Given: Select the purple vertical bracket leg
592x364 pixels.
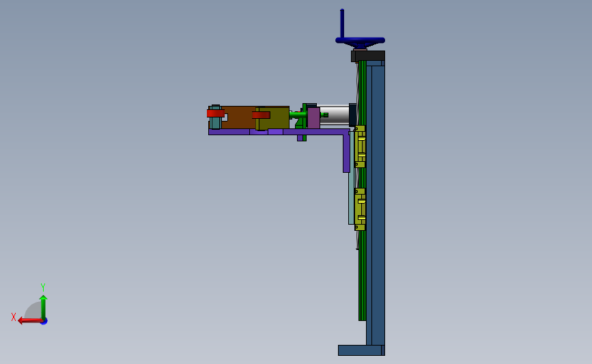Looking at the screenshot, I should coord(346,153).
